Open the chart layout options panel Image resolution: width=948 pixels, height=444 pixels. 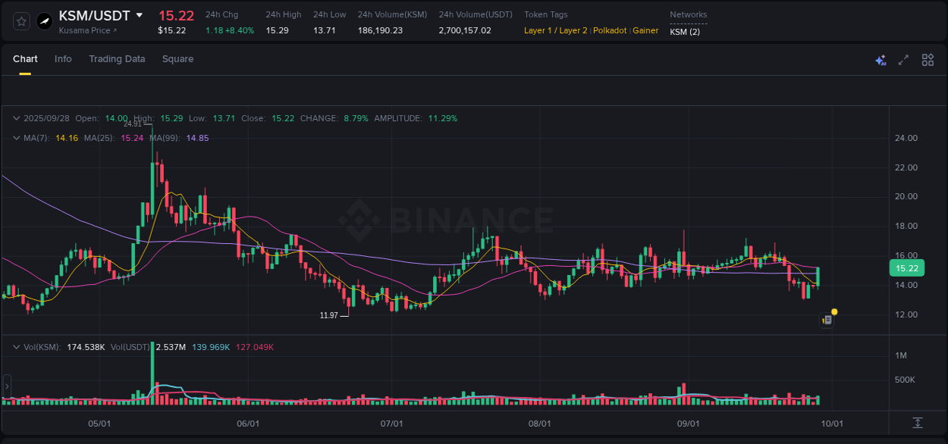pyautogui.click(x=928, y=59)
